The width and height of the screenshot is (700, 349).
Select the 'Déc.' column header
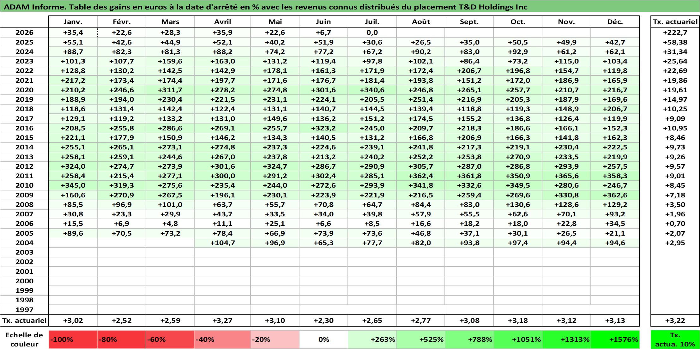(615, 22)
